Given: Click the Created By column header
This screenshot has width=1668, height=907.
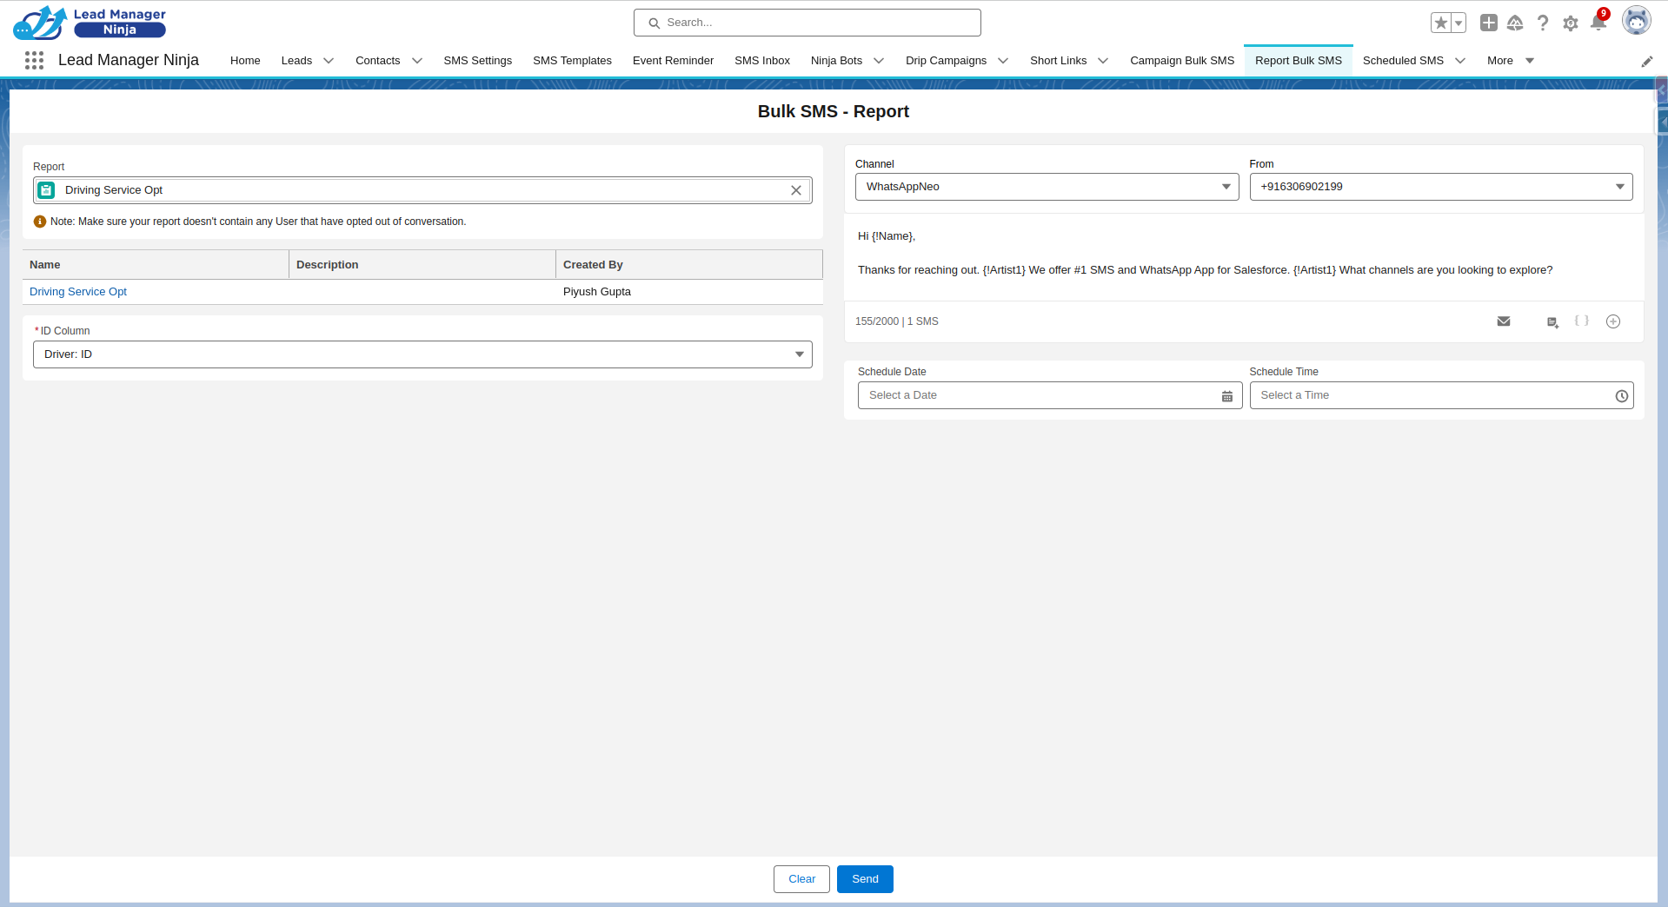Looking at the screenshot, I should (689, 265).
